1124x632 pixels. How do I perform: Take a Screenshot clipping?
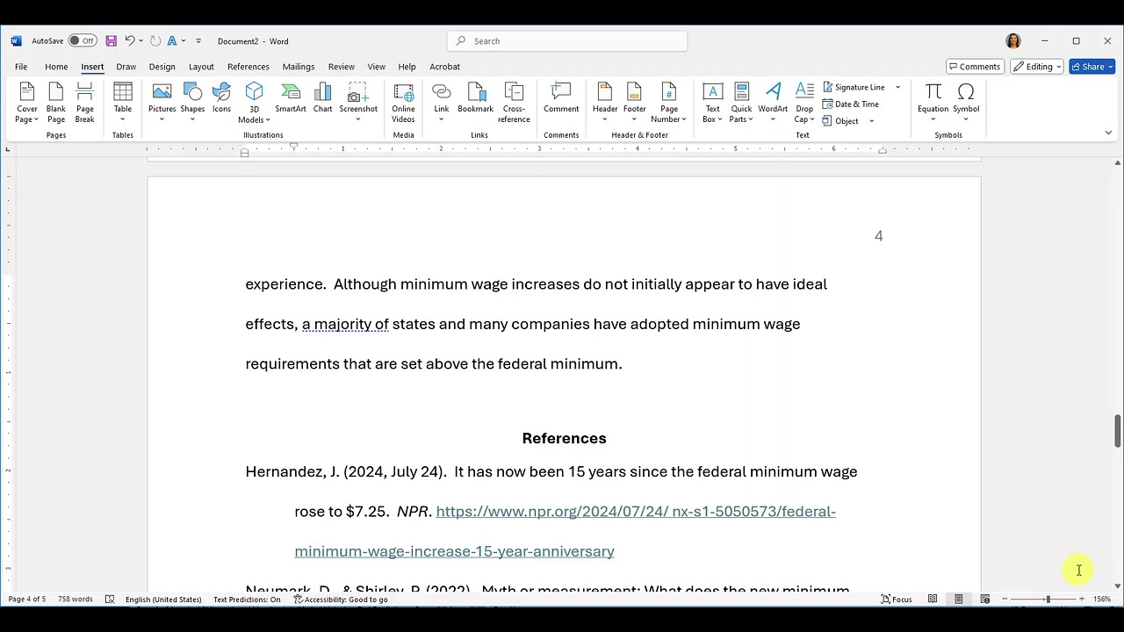[358, 104]
